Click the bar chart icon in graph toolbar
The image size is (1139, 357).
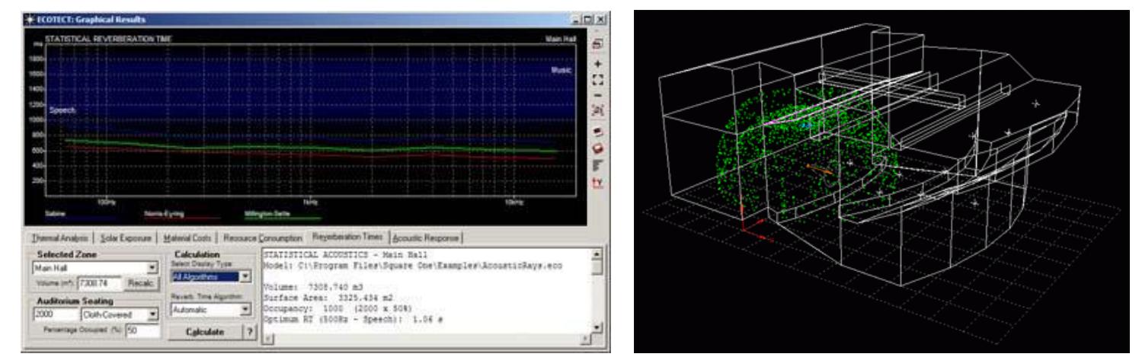click(x=598, y=162)
